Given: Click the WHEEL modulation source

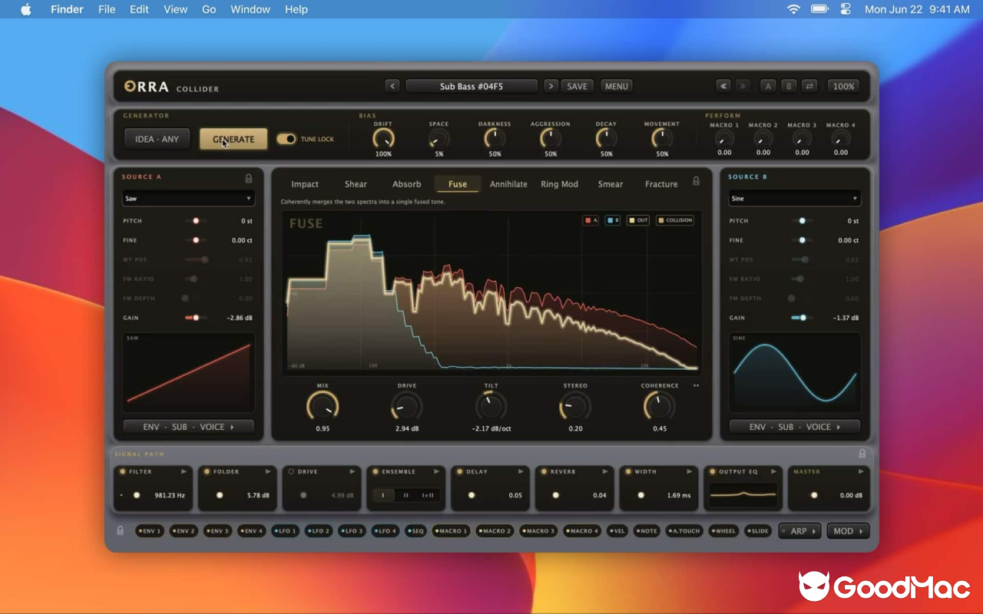Looking at the screenshot, I should pos(723,530).
